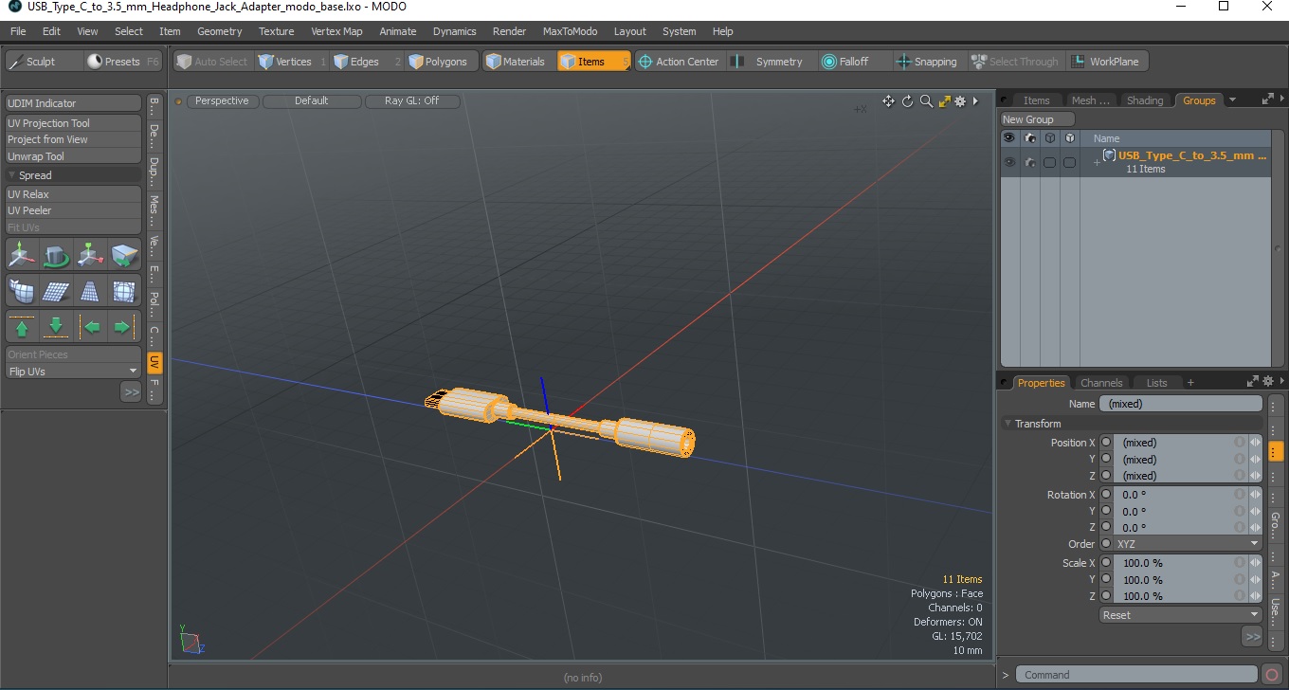Open Action Center options
The width and height of the screenshot is (1289, 690).
click(x=680, y=62)
